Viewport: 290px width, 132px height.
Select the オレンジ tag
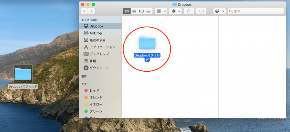(100, 97)
